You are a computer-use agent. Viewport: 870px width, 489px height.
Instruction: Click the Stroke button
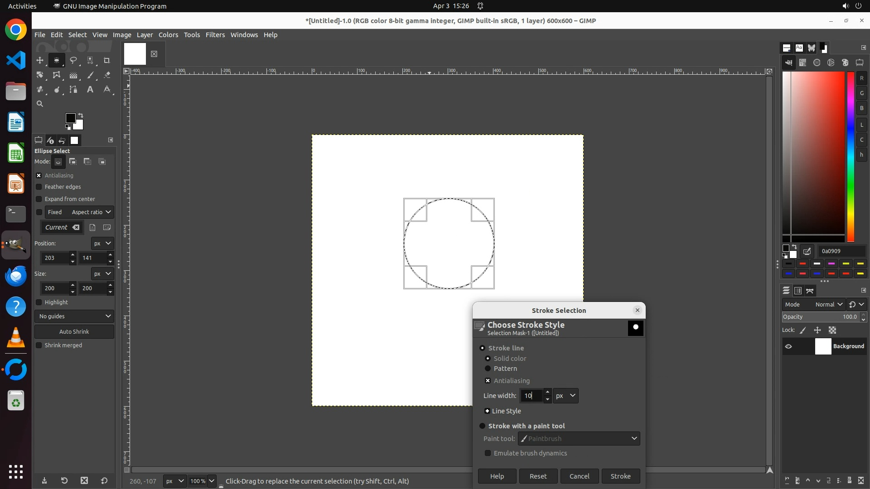pos(620,476)
